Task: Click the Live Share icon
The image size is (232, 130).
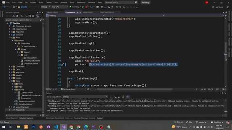Action: pos(213,7)
